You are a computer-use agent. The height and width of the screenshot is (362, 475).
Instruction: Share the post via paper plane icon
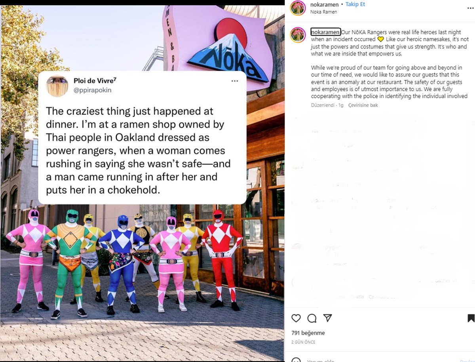(x=327, y=318)
